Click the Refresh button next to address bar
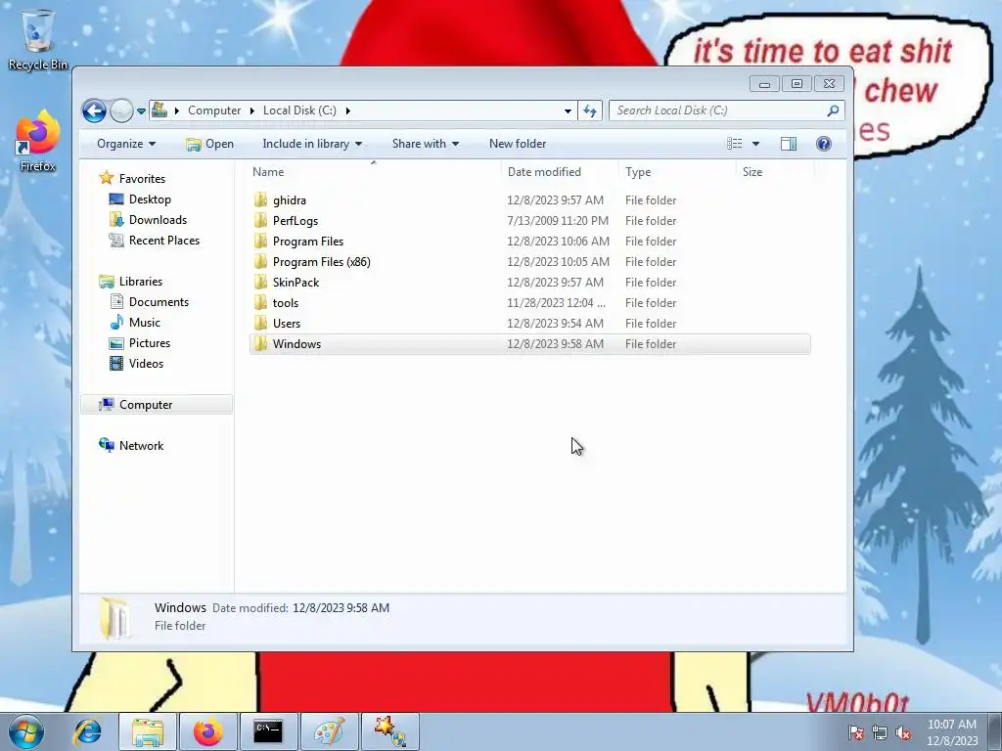Viewport: 1002px width, 751px height. [x=590, y=110]
